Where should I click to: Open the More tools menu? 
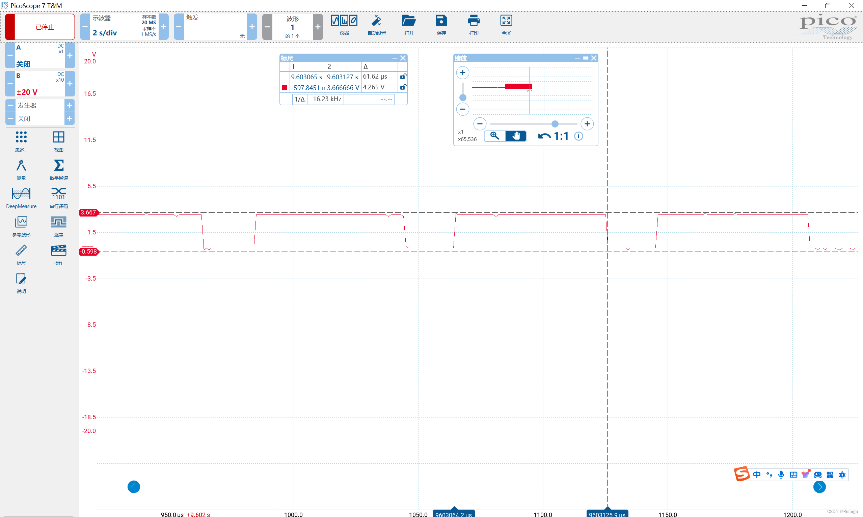coord(21,141)
